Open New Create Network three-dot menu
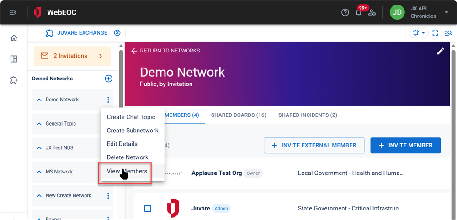The image size is (457, 220). click(x=108, y=195)
